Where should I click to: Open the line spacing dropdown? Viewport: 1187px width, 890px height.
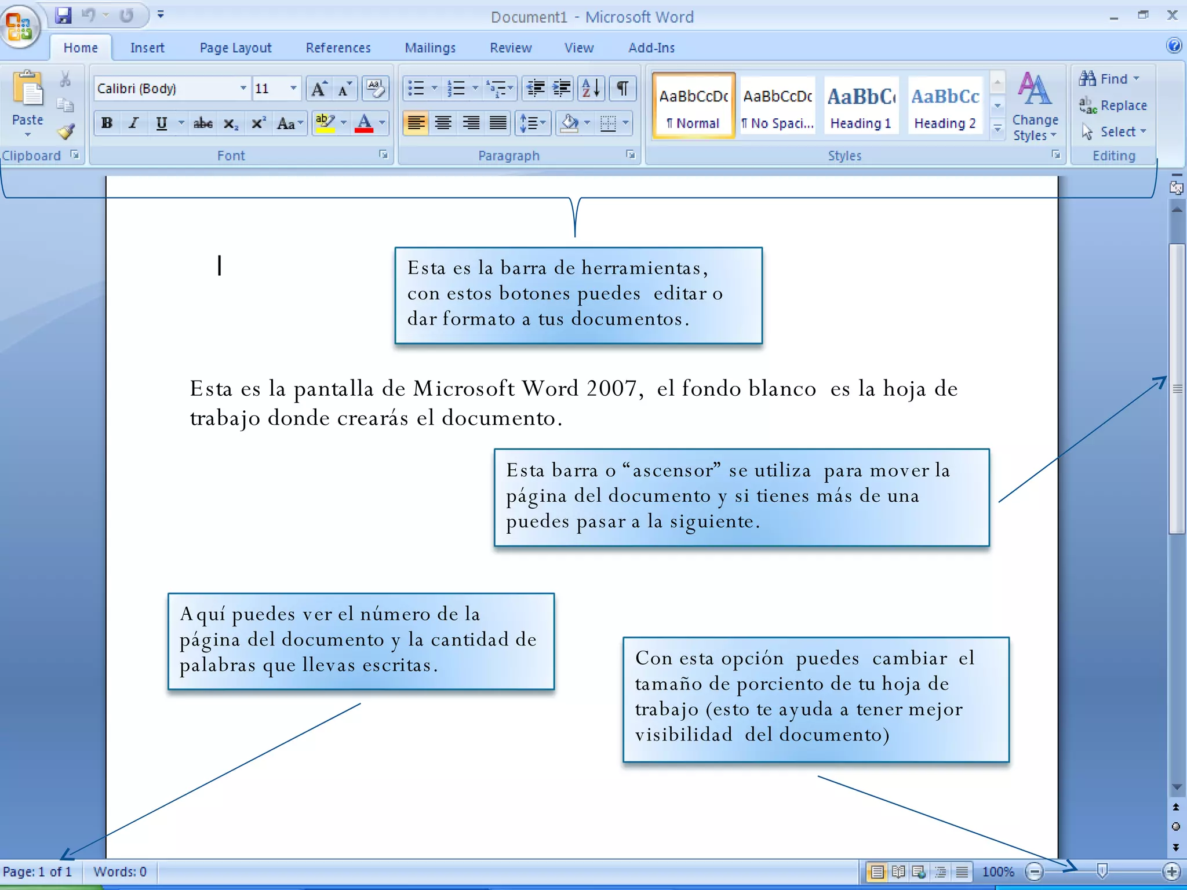[x=533, y=123]
